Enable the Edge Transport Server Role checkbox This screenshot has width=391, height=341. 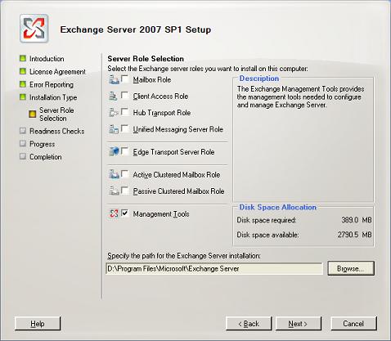pyautogui.click(x=125, y=151)
